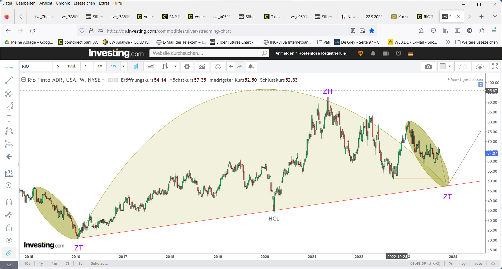Select the 1Std. interval button
Viewport: 502px width, 269px height.
tap(72, 66)
